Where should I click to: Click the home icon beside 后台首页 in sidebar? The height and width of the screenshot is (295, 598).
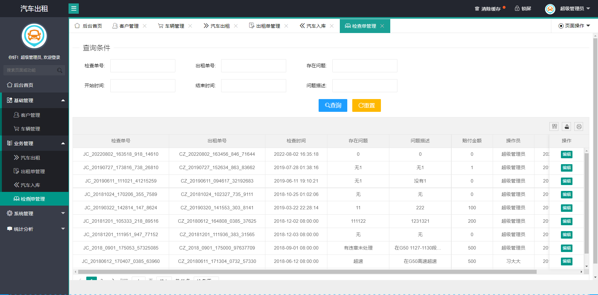[9, 85]
